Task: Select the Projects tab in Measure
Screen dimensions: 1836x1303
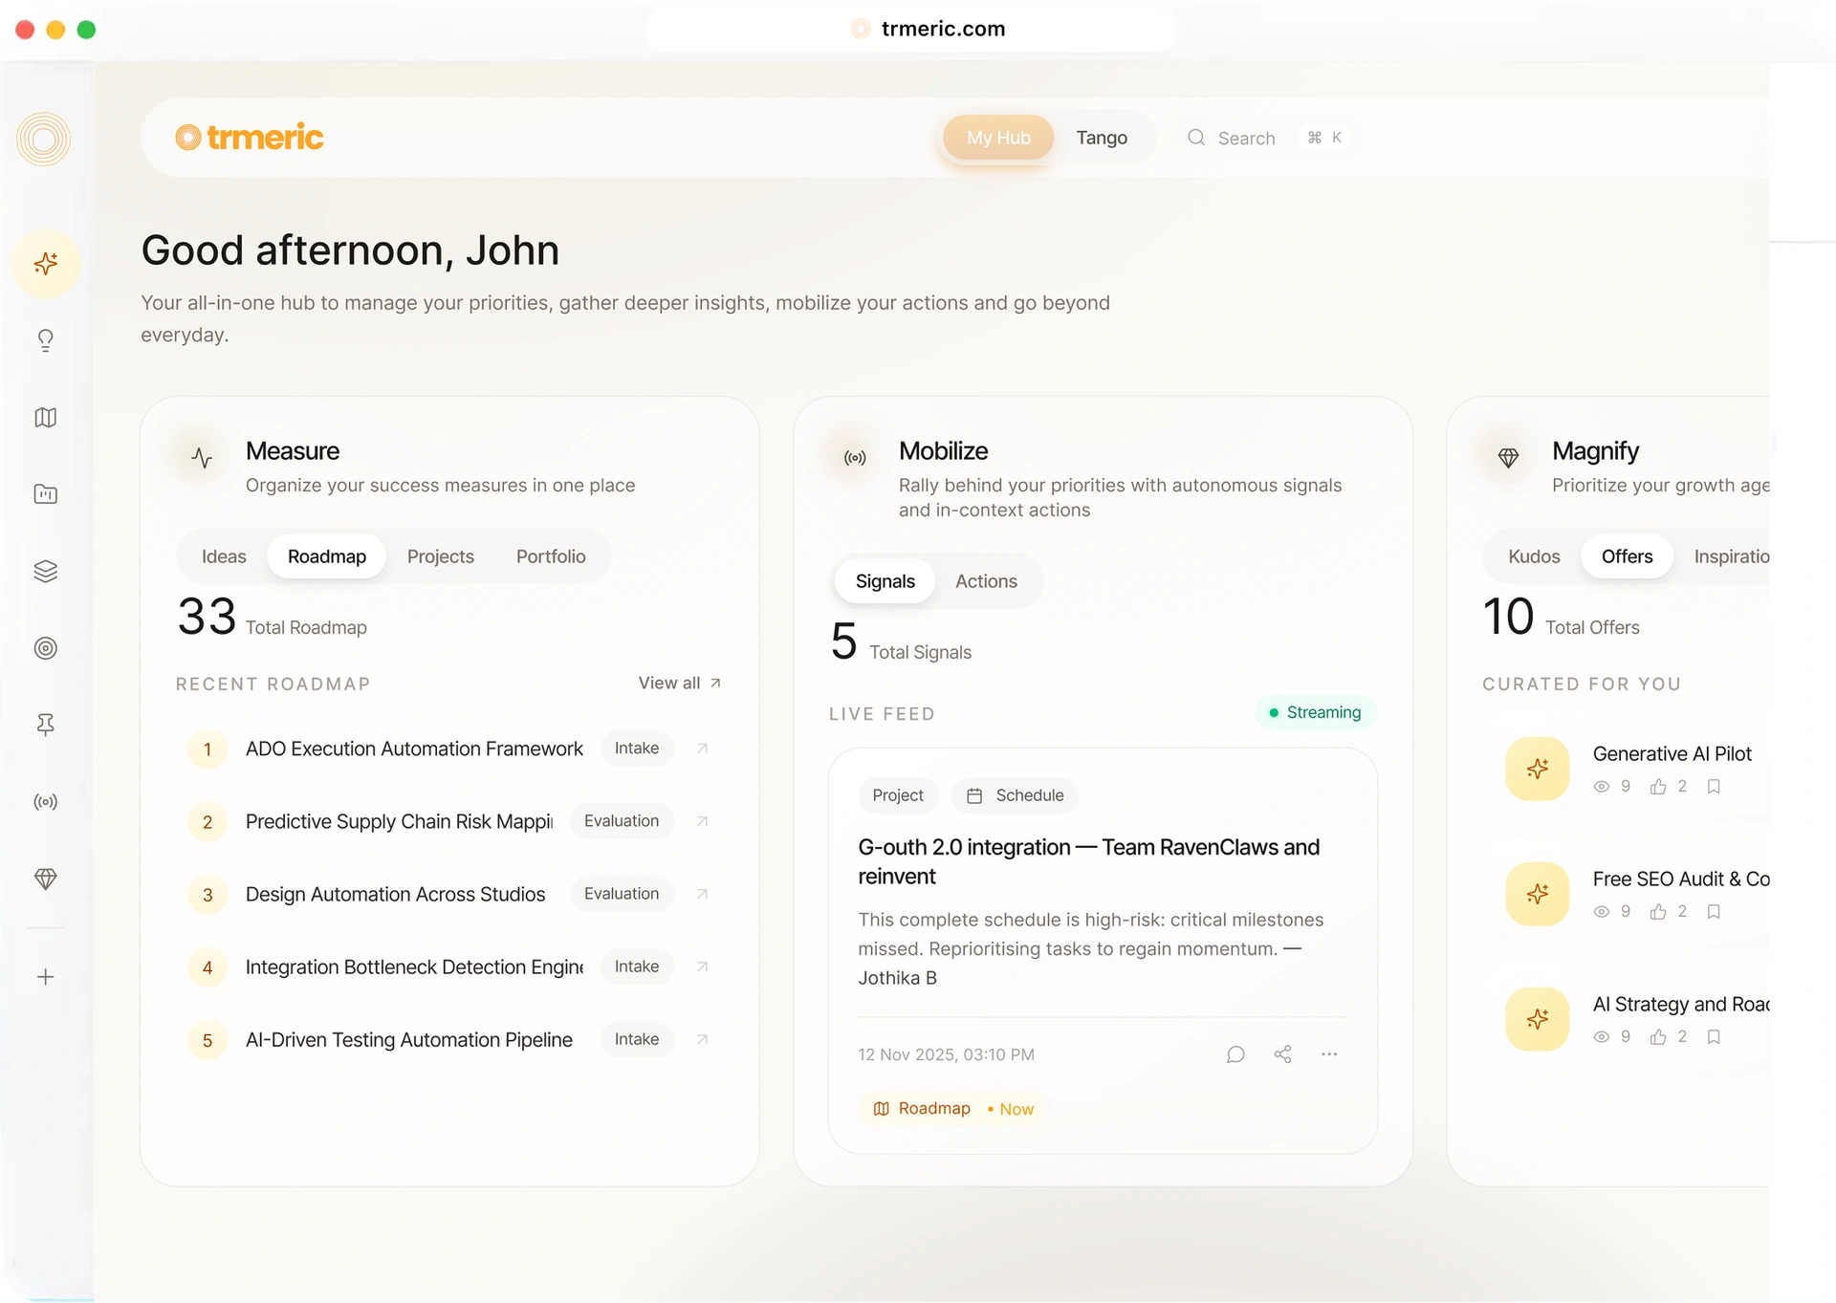Action: (x=441, y=556)
